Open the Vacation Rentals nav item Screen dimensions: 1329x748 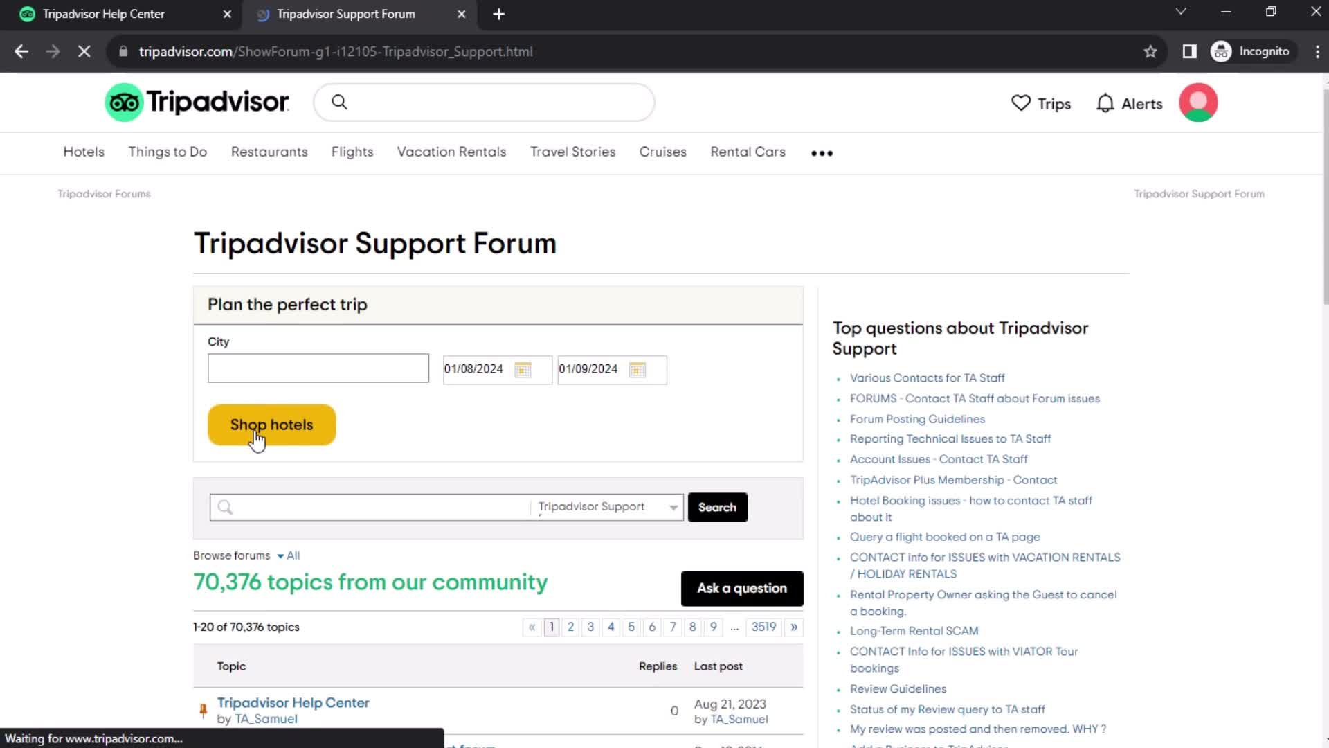(x=451, y=152)
